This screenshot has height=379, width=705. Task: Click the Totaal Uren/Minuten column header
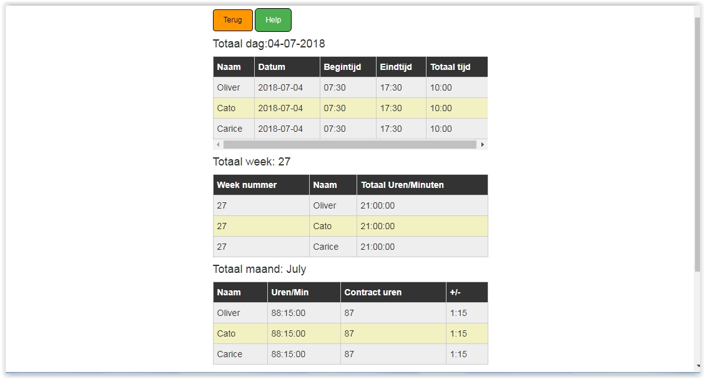(x=402, y=185)
